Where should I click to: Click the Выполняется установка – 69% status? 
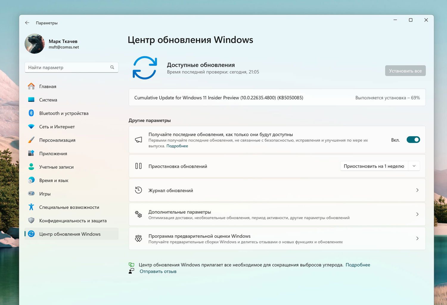coord(388,98)
